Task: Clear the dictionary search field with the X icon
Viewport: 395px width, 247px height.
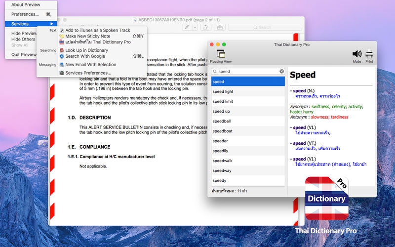Action: (282, 72)
